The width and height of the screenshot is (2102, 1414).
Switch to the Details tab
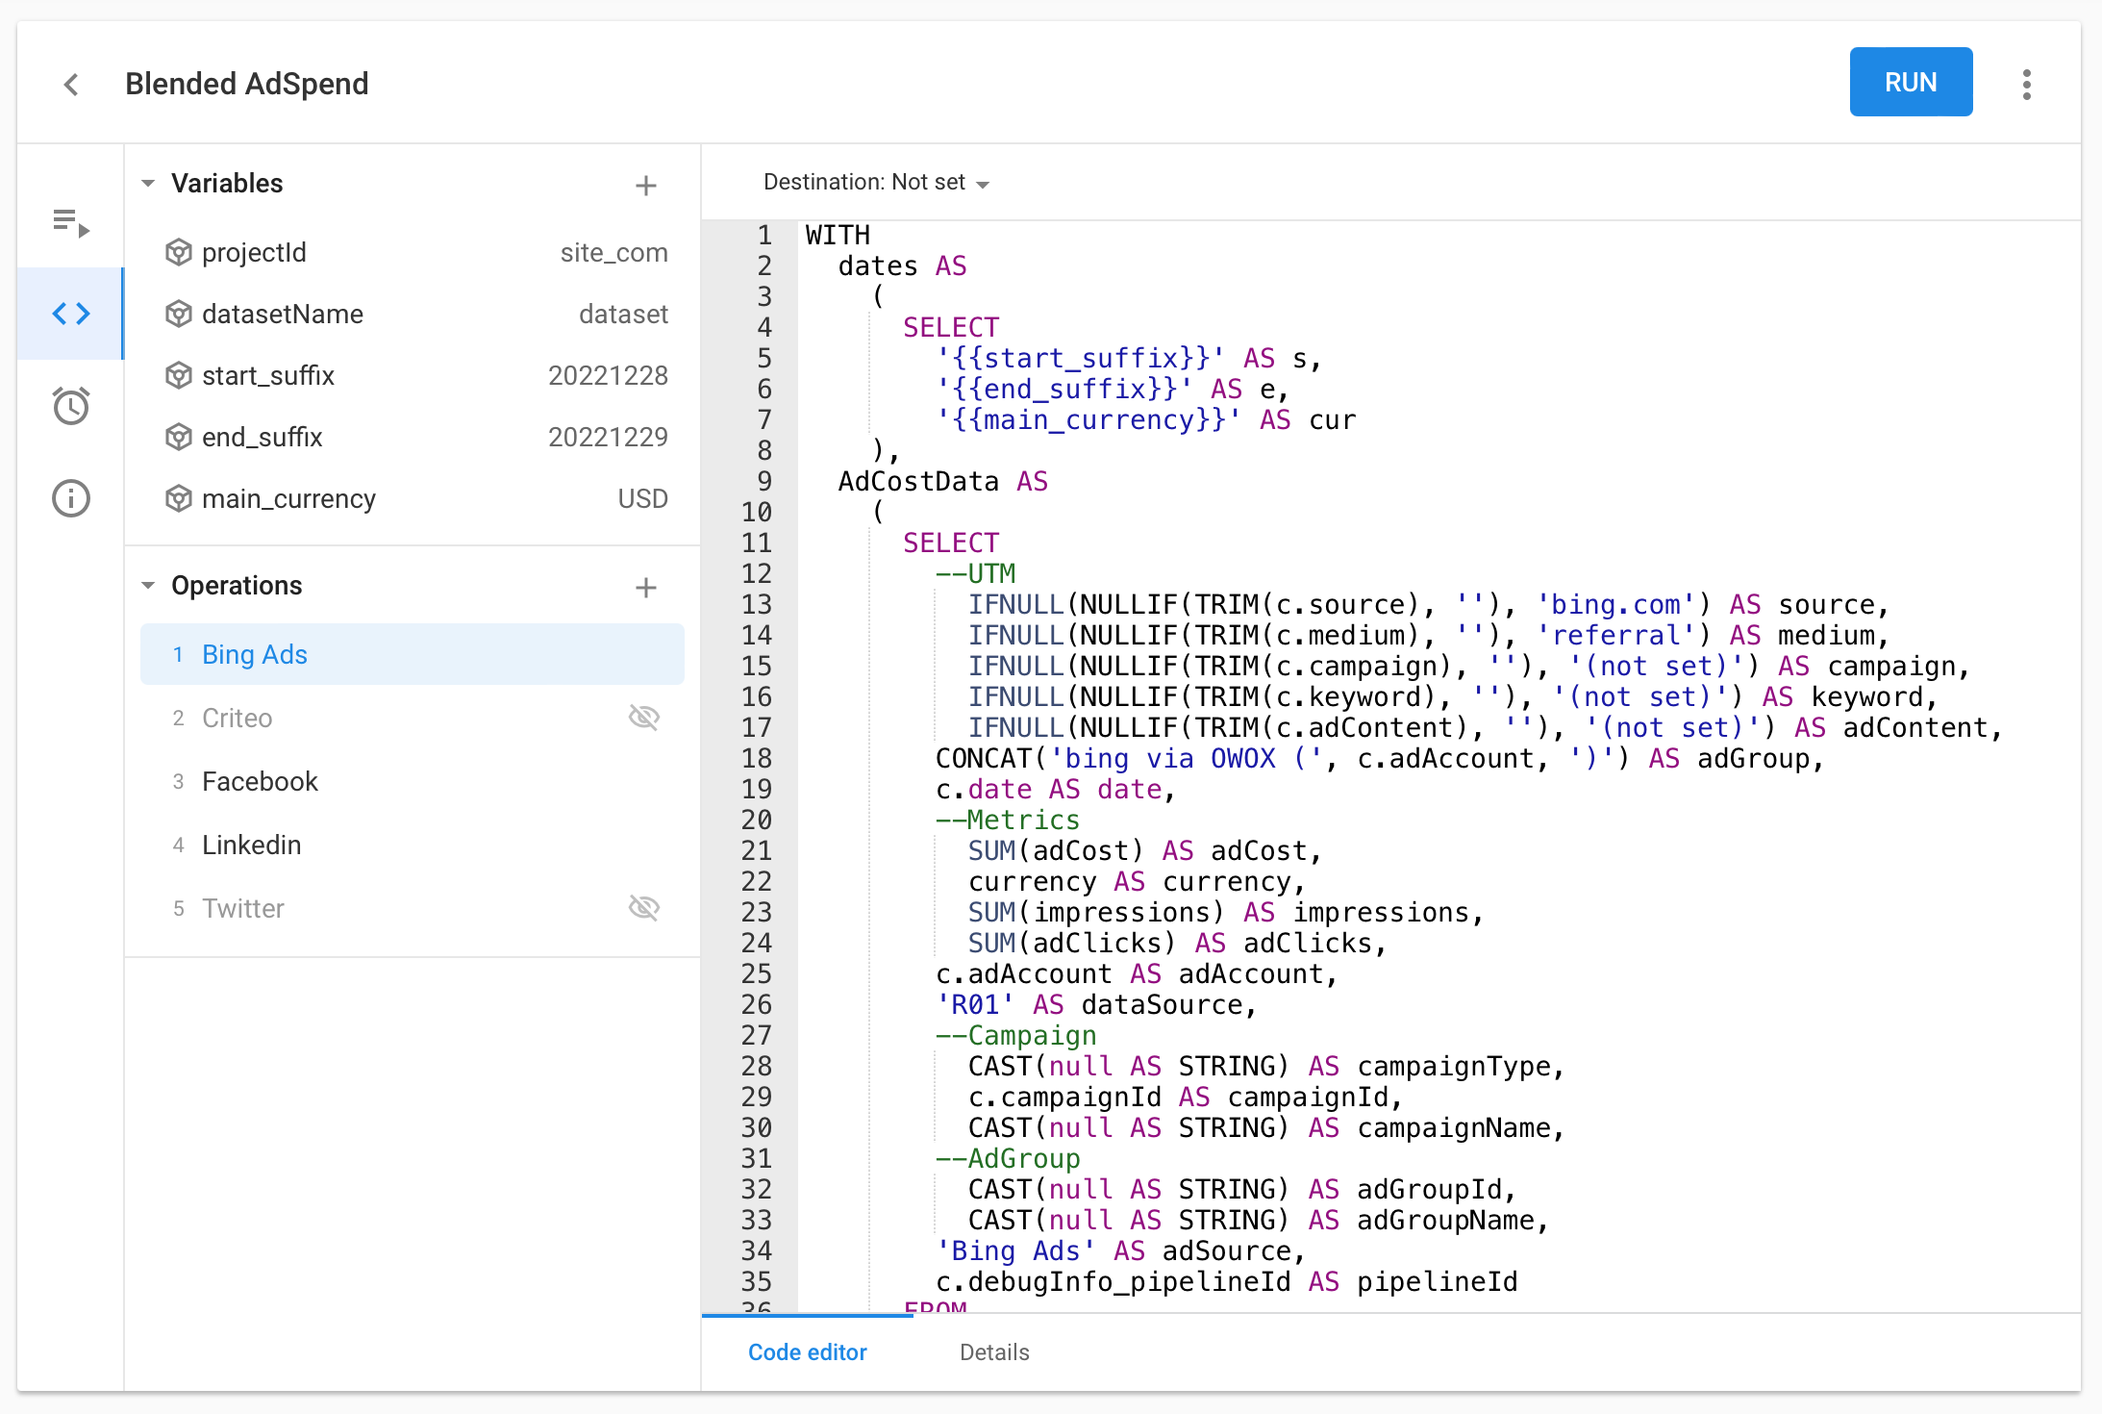tap(994, 1352)
